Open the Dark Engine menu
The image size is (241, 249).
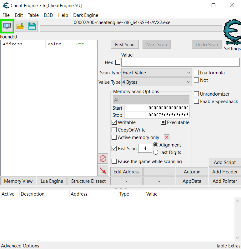(x=86, y=15)
